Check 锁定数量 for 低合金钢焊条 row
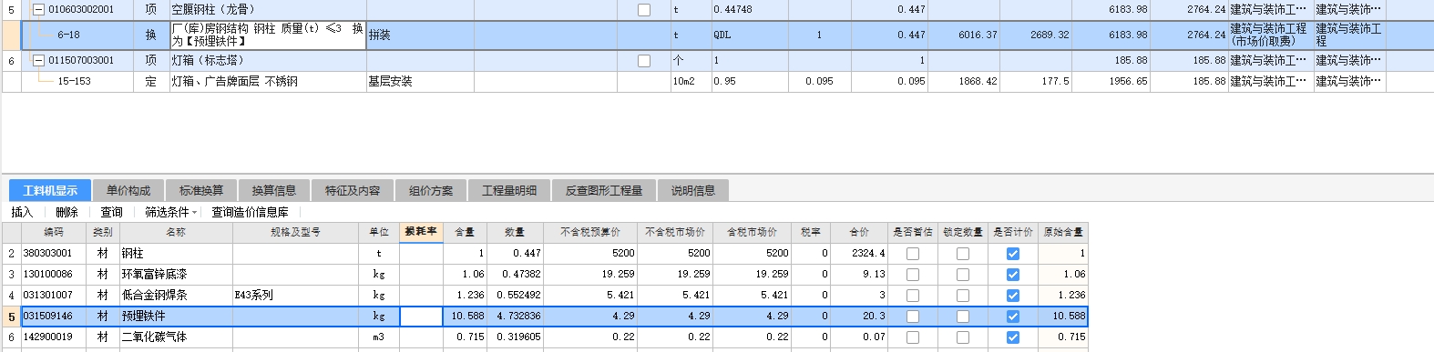The image size is (1434, 352). pos(963,296)
